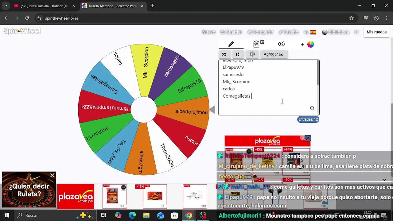Open a new browser tab
The height and width of the screenshot is (221, 393).
[x=152, y=6]
